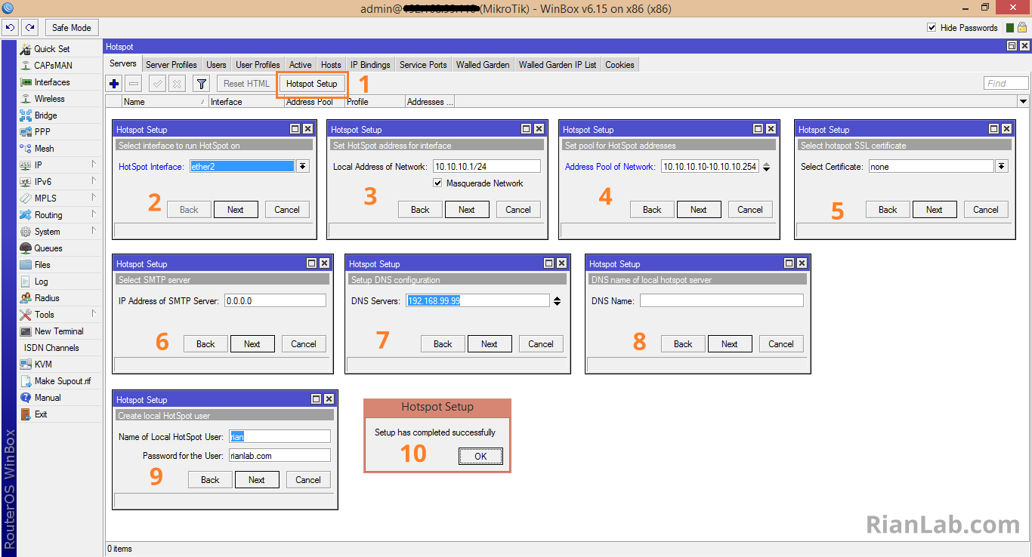Open Manual help icon
The image size is (1032, 557).
point(26,398)
